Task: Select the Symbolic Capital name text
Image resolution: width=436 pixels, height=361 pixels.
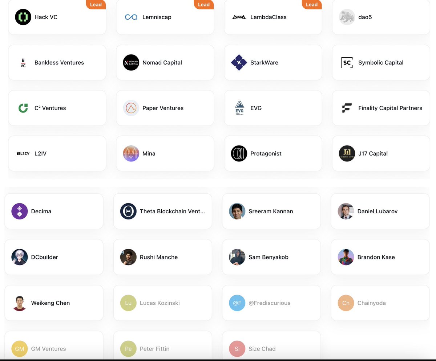Action: (x=381, y=62)
